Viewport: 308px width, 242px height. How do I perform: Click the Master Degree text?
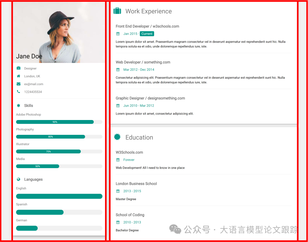click(x=126, y=199)
